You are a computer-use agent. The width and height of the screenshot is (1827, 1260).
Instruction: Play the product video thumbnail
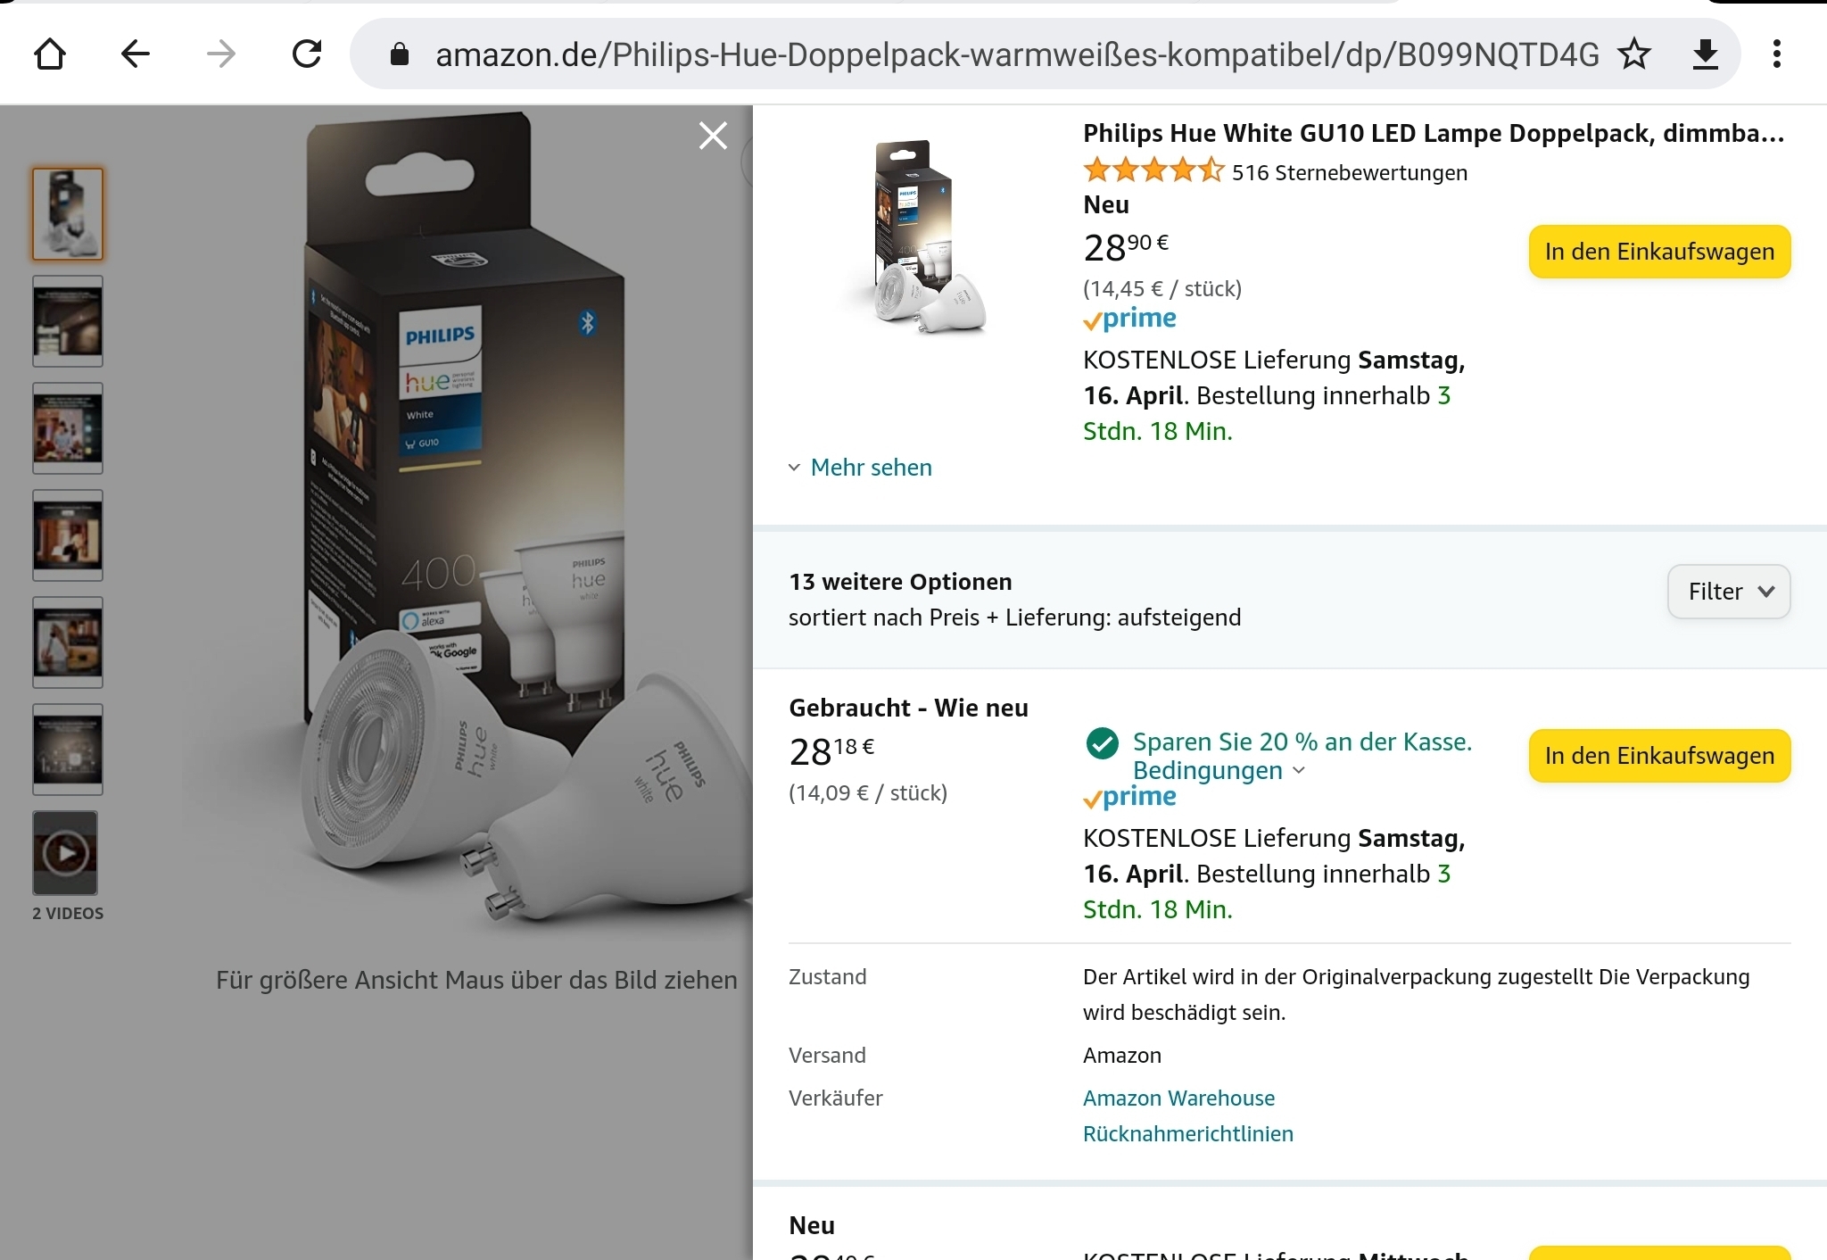pos(66,853)
